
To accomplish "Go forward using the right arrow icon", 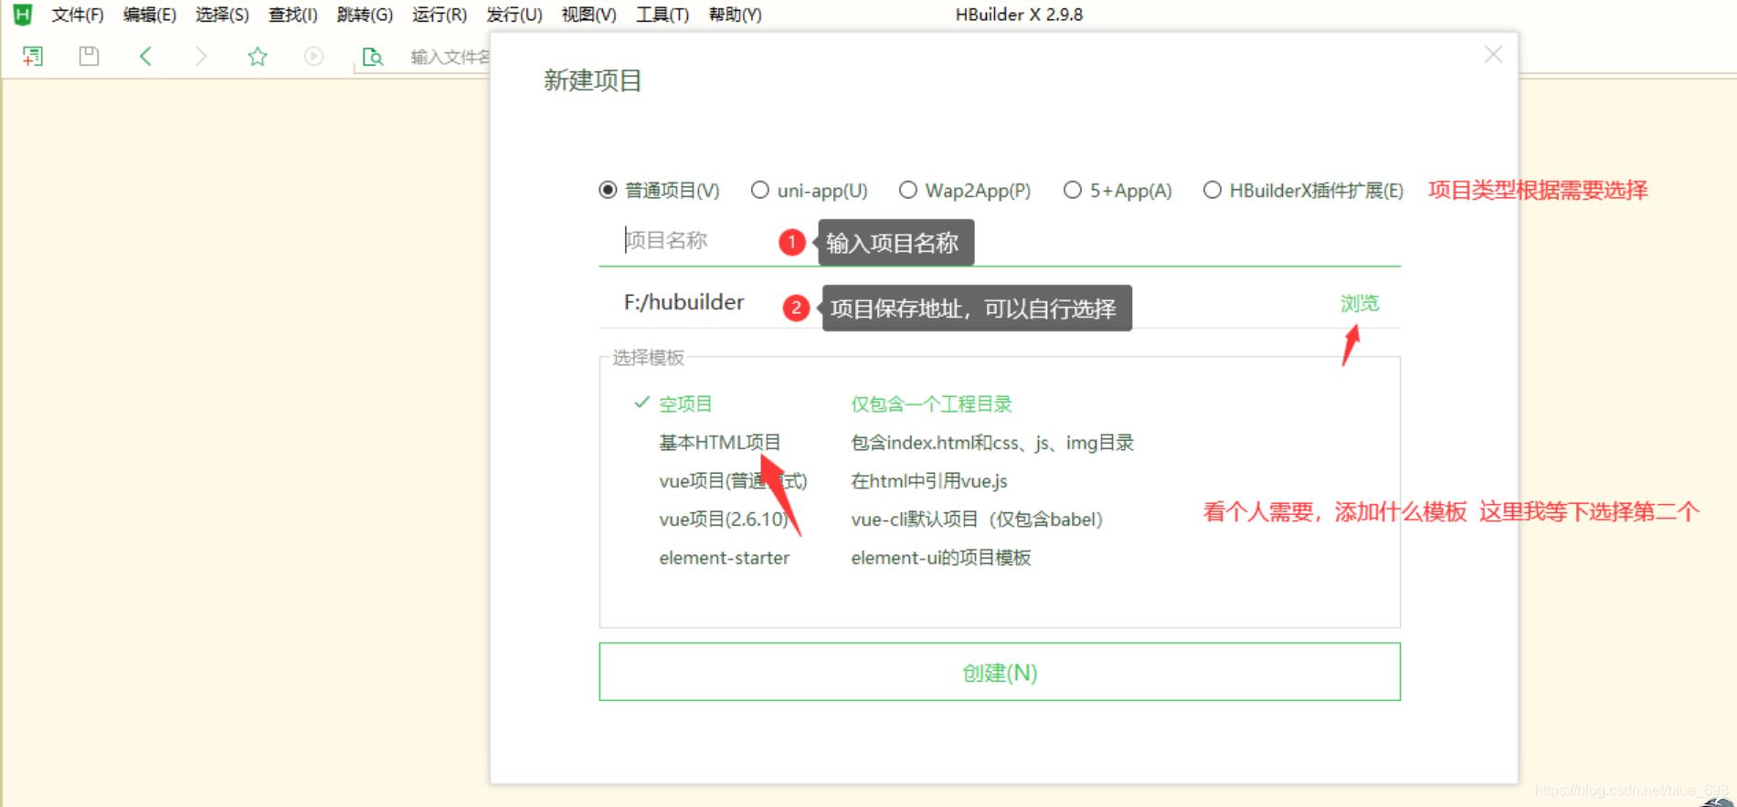I will point(201,57).
